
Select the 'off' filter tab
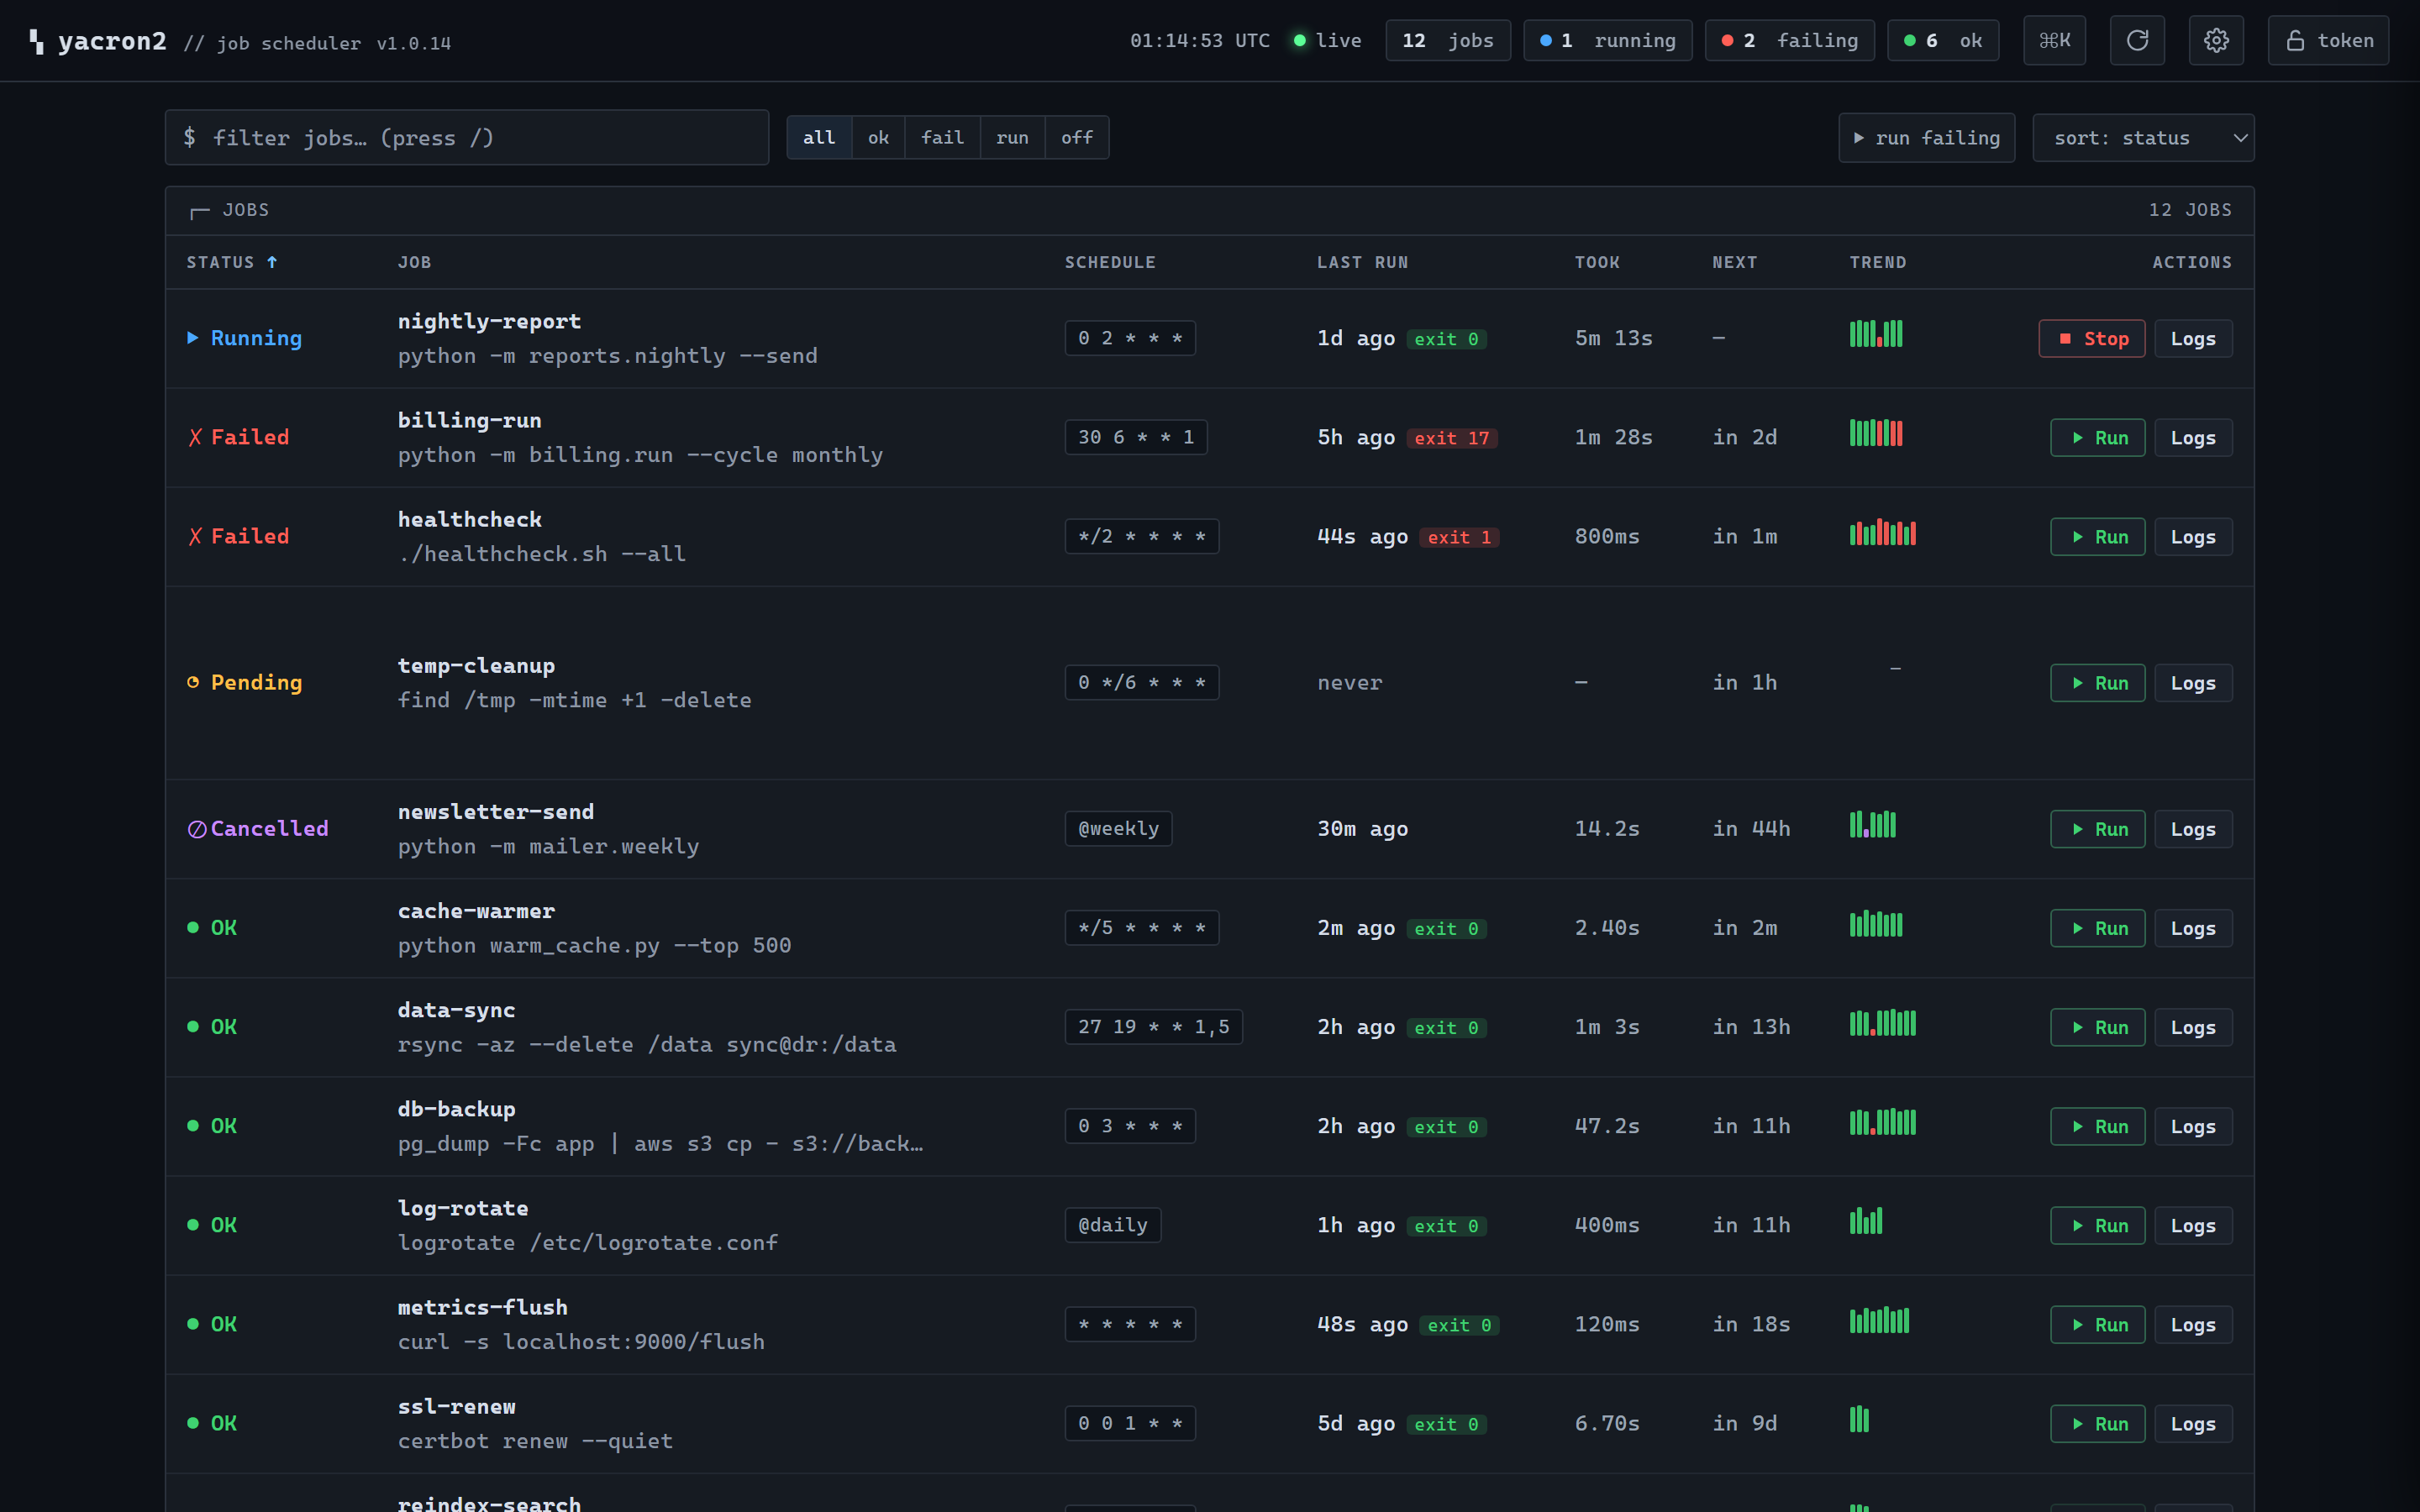(1076, 138)
